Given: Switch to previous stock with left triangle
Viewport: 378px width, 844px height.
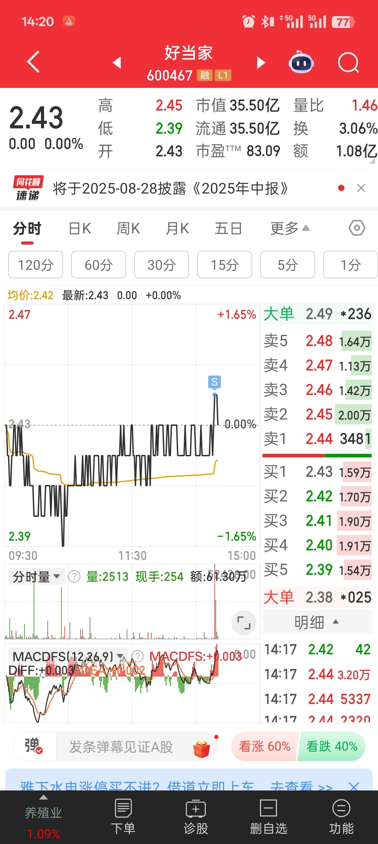Looking at the screenshot, I should click(117, 63).
